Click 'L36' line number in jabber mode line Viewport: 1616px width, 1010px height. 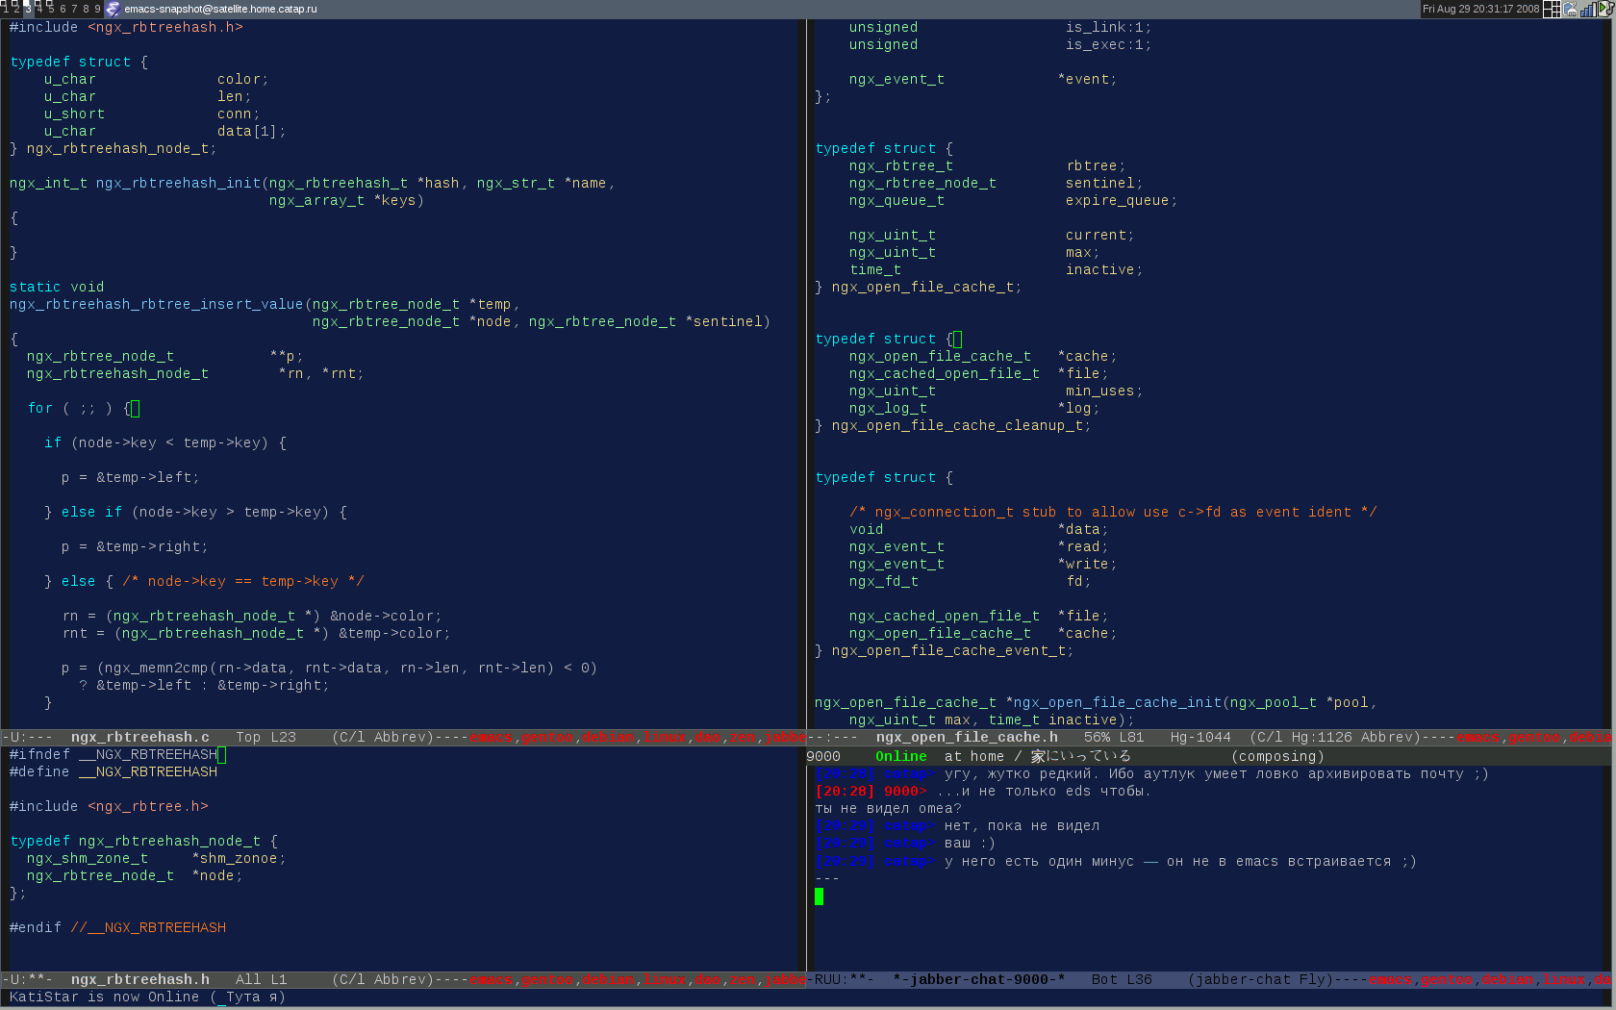(x=1140, y=980)
